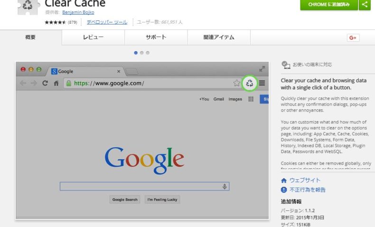Click the share icon button
The width and height of the screenshot is (375, 227).
tap(365, 5)
